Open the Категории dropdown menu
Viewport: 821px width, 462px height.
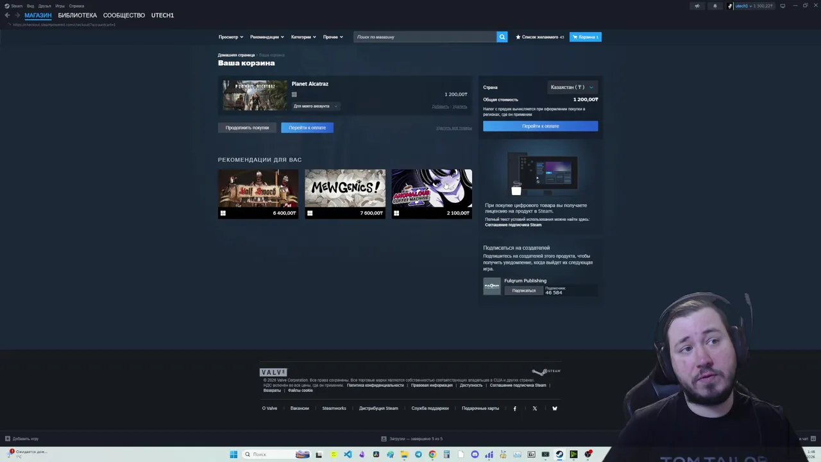coord(303,37)
